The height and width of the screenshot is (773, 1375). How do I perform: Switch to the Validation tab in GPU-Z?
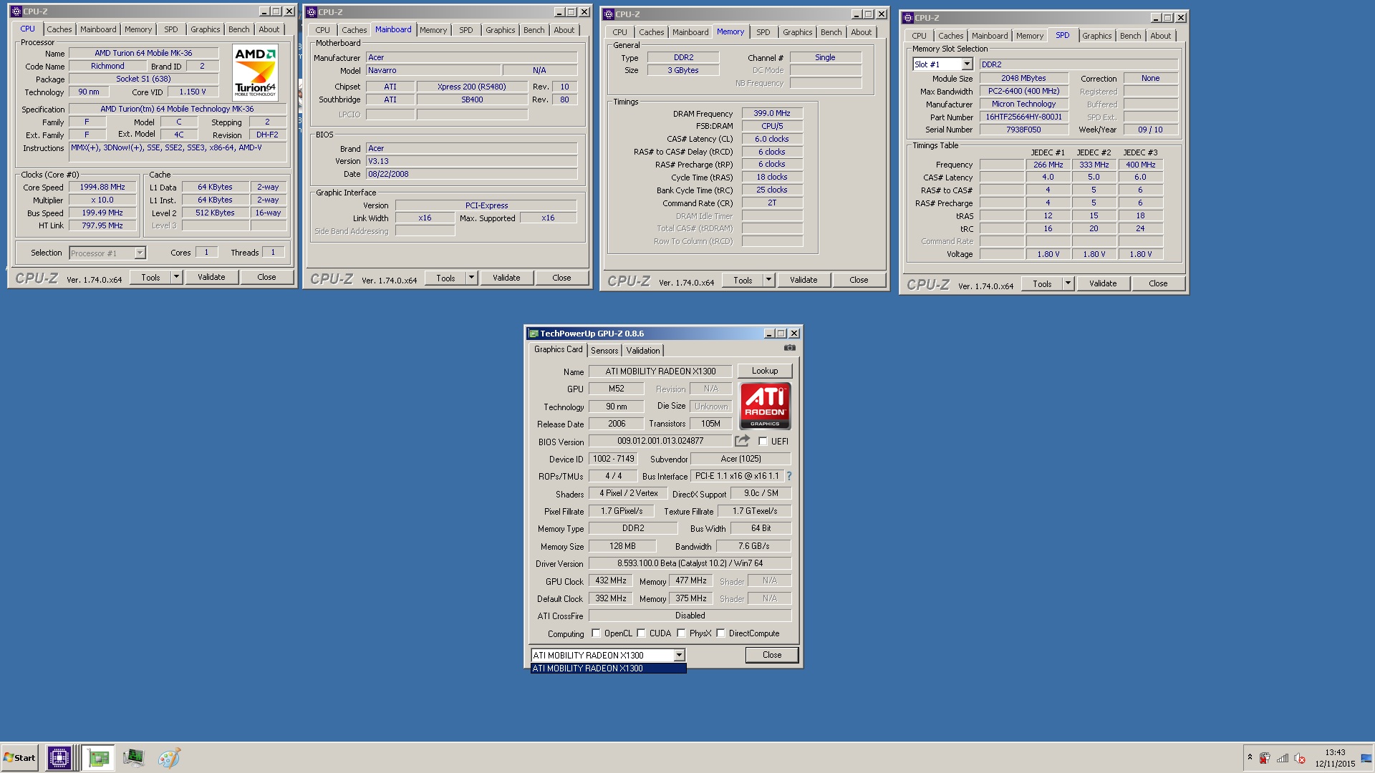[643, 351]
